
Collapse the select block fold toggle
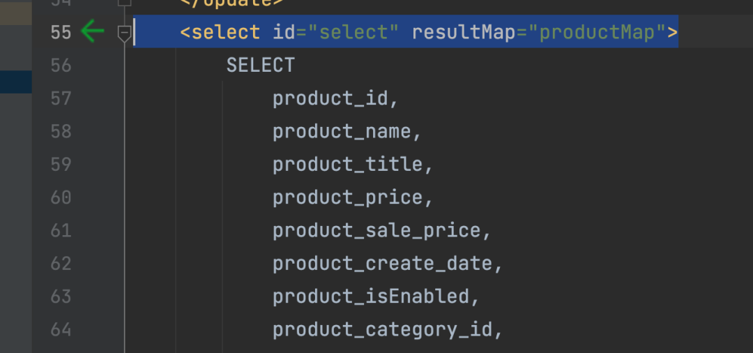pyautogui.click(x=124, y=32)
